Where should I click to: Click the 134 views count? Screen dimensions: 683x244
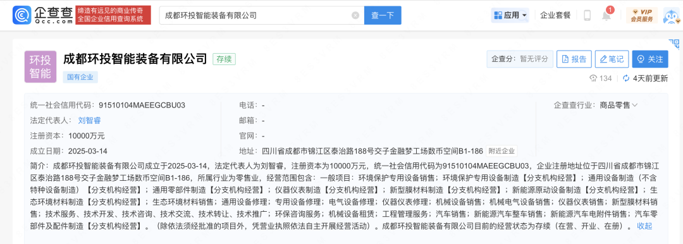click(x=601, y=78)
